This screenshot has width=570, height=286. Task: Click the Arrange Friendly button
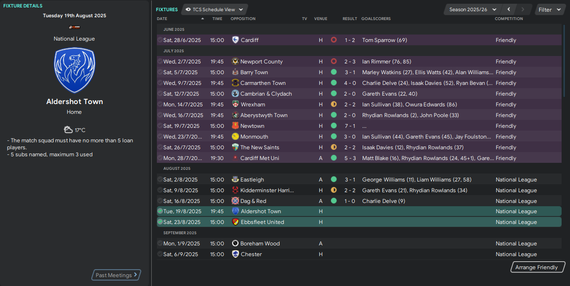tap(536, 267)
